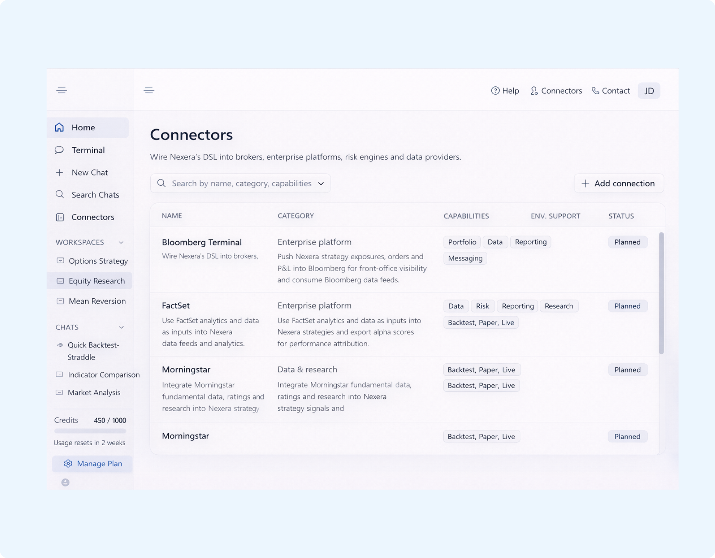Click the connectors table vertical scrollbar
This screenshot has height=558, width=715.
point(661,293)
